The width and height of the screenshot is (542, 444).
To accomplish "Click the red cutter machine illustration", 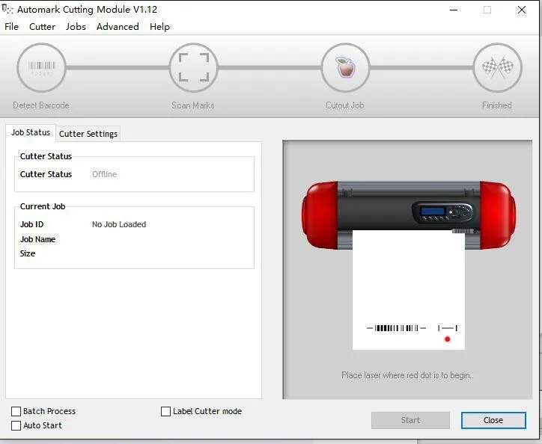I will (409, 215).
